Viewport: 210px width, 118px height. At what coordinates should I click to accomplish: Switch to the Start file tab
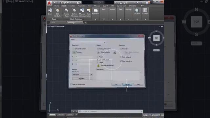tap(58, 23)
